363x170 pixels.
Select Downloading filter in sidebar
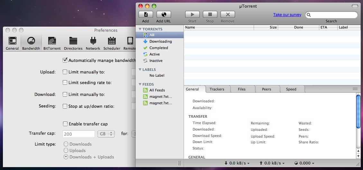point(160,41)
